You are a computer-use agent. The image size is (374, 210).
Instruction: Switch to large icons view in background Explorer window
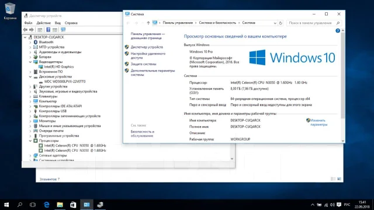coord(339,179)
